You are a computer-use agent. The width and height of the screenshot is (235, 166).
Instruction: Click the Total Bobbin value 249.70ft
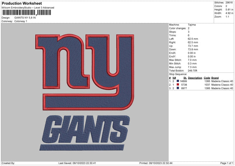[192, 70]
